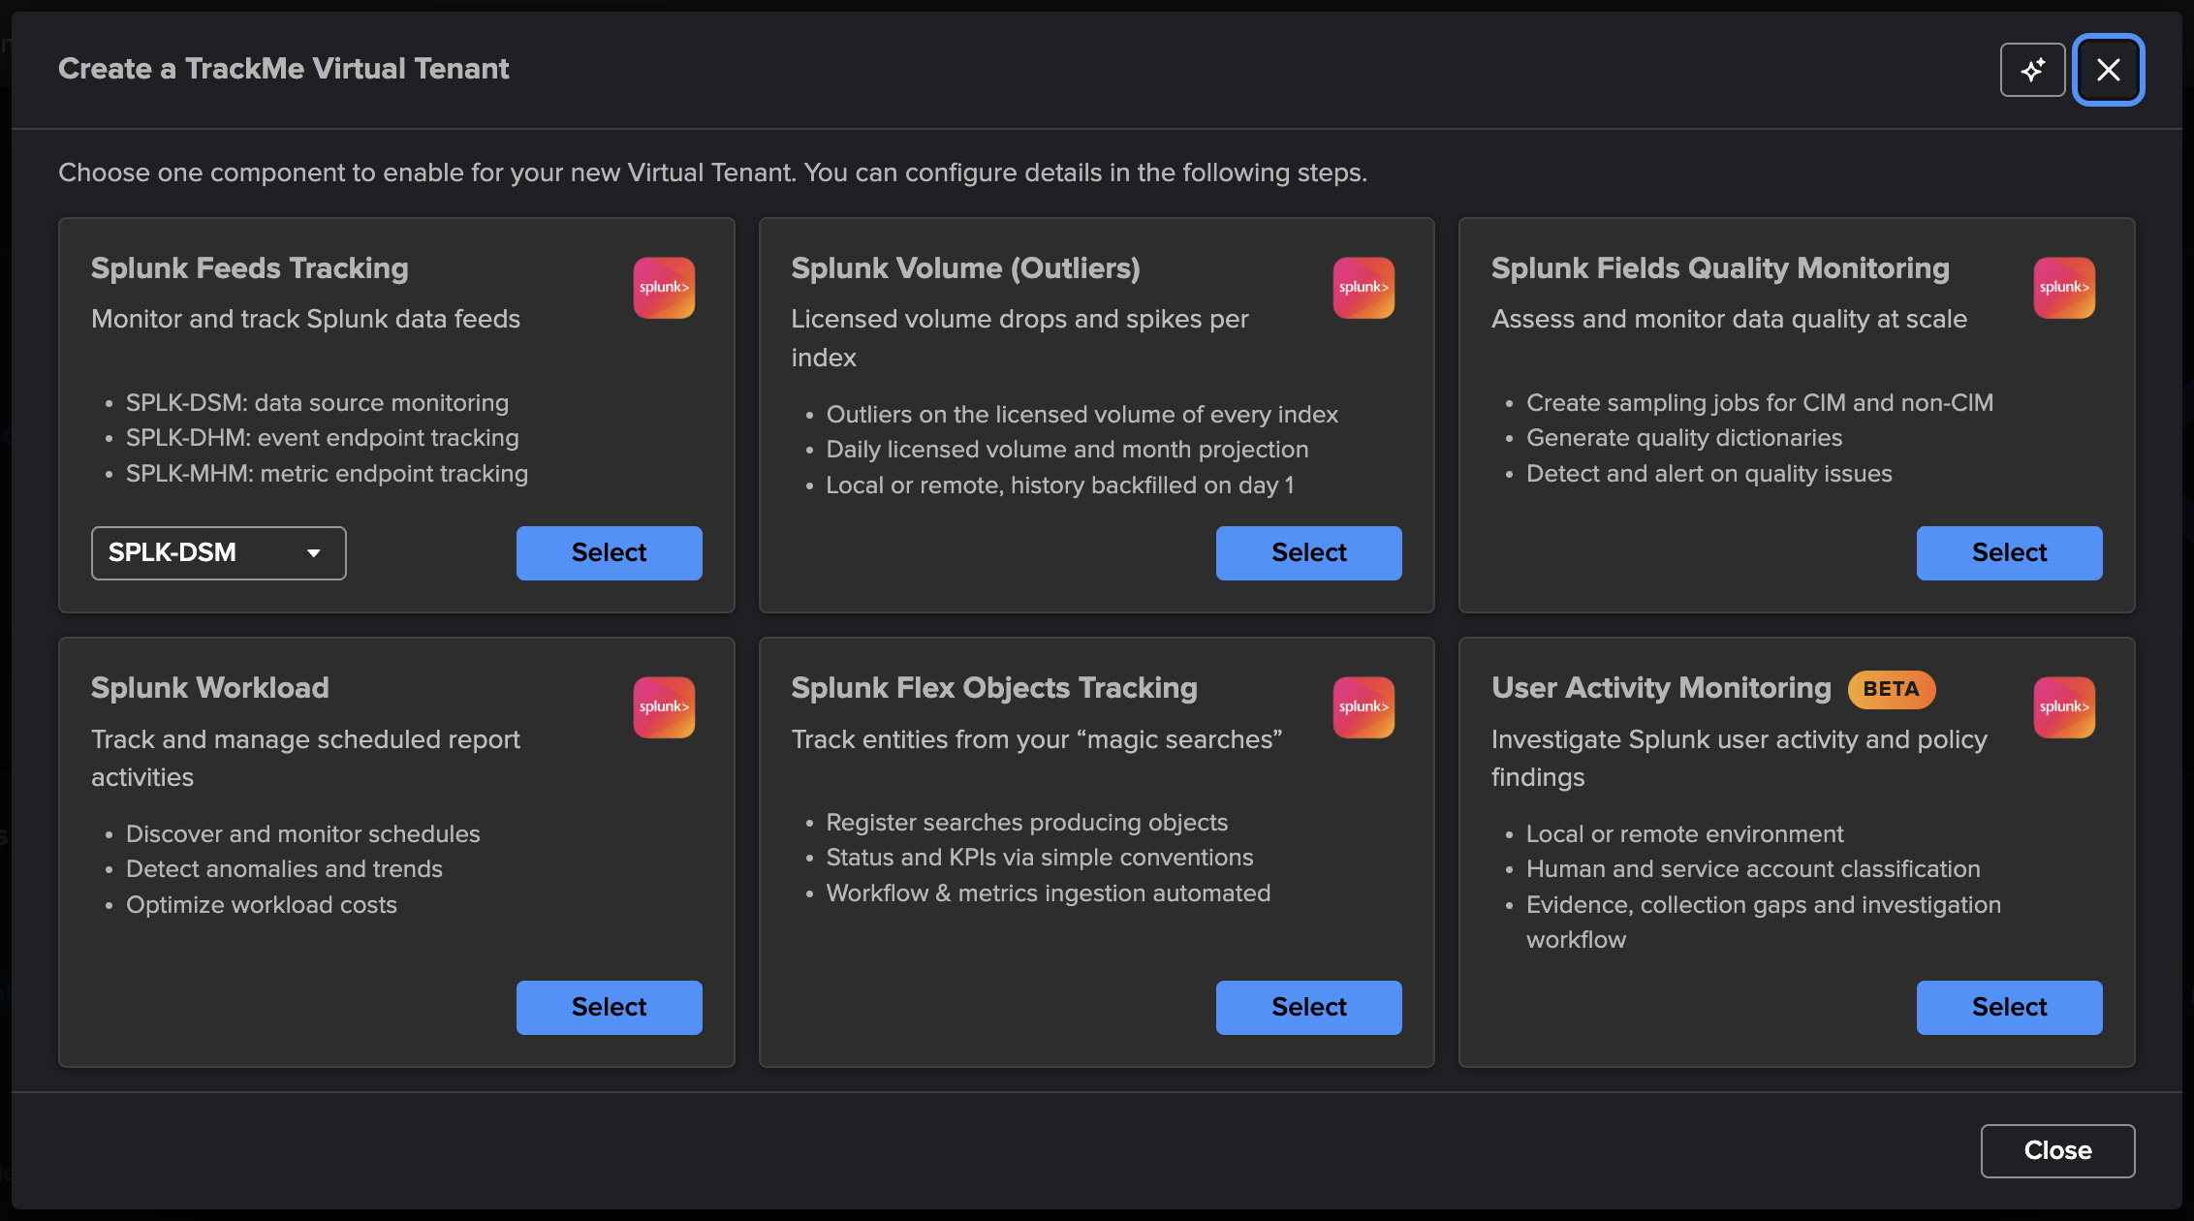
Task: Click 'Track entities from your "magic searches"' subtitle
Action: pos(1036,739)
